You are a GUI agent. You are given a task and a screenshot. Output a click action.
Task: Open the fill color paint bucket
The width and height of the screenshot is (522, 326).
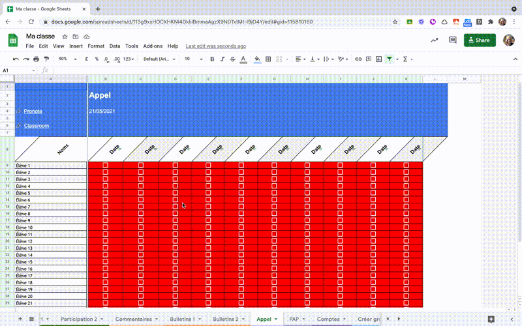coord(257,59)
